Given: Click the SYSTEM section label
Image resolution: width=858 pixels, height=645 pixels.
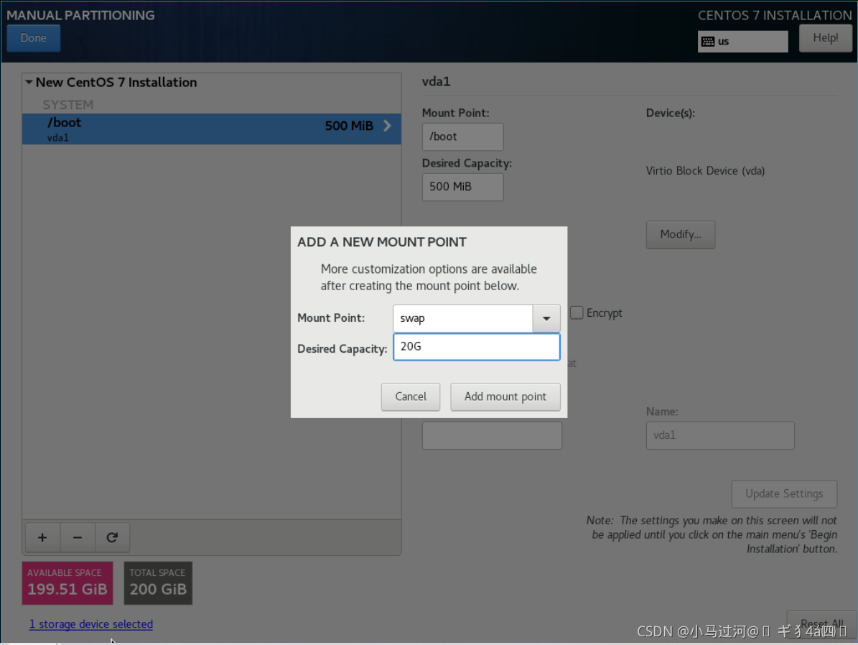Looking at the screenshot, I should pos(68,105).
